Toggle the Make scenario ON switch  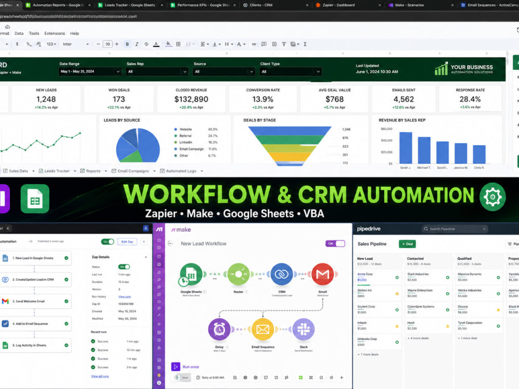coord(335,243)
